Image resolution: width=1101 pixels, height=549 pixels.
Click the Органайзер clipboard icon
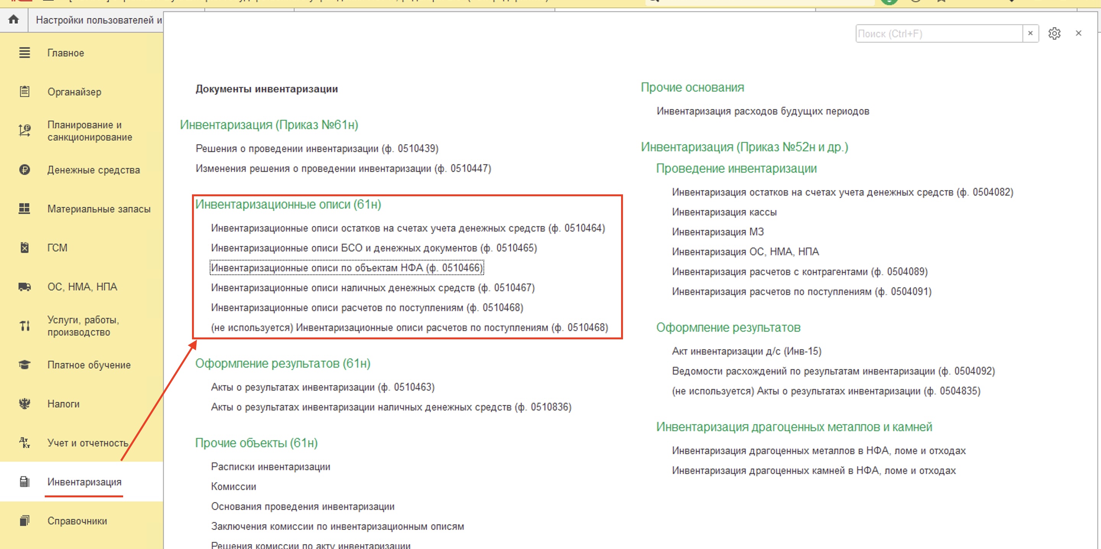[x=24, y=91]
